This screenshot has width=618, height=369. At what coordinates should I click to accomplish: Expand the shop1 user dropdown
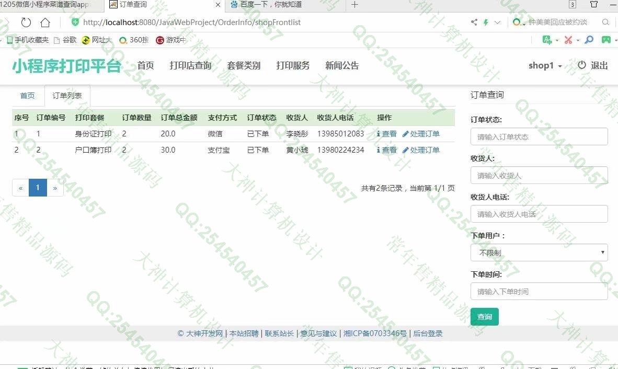click(545, 65)
